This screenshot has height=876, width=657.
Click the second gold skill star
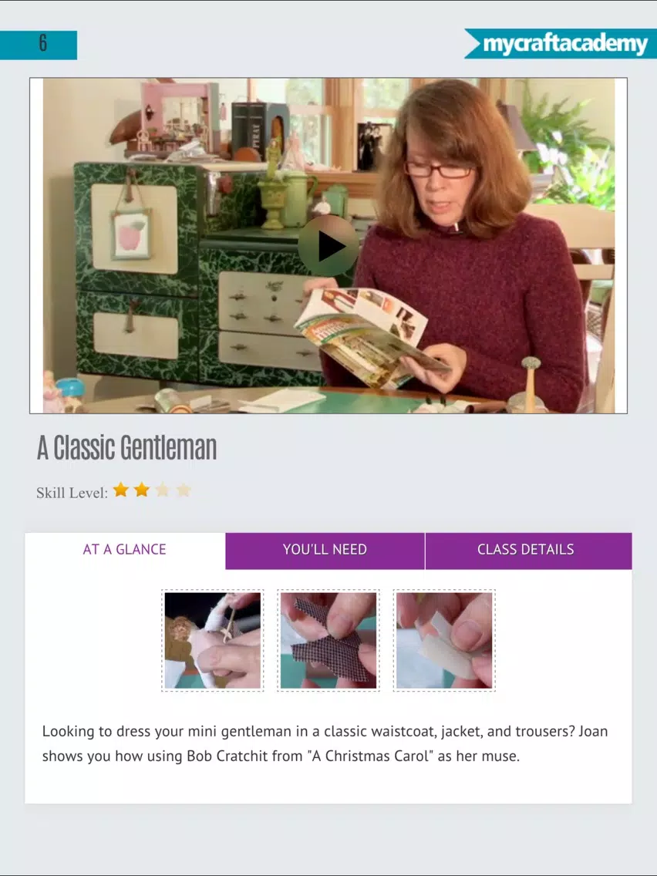click(x=142, y=490)
